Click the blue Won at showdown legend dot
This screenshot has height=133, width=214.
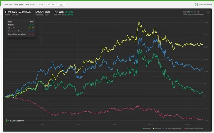click(167, 129)
